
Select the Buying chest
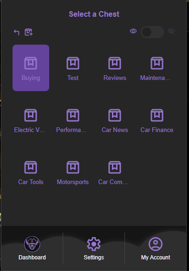pos(31,68)
